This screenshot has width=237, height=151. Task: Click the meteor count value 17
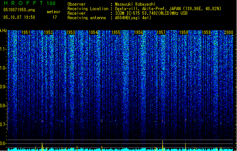click(x=55, y=17)
